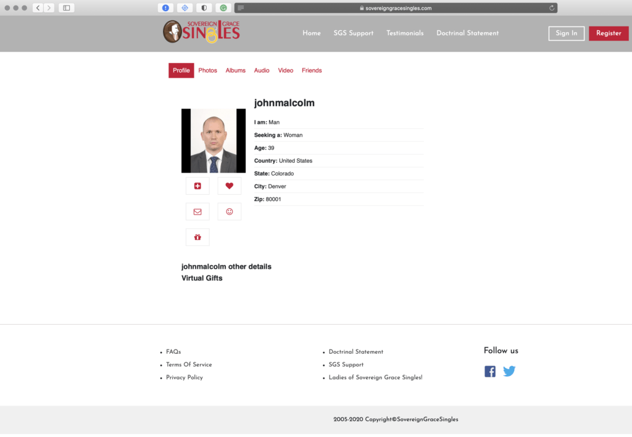Click the 'State: Colorado' row

coord(339,173)
